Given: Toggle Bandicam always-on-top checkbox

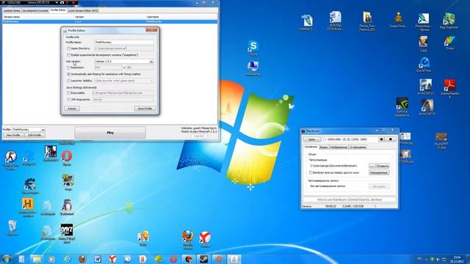Looking at the screenshot, I should click(x=311, y=173).
